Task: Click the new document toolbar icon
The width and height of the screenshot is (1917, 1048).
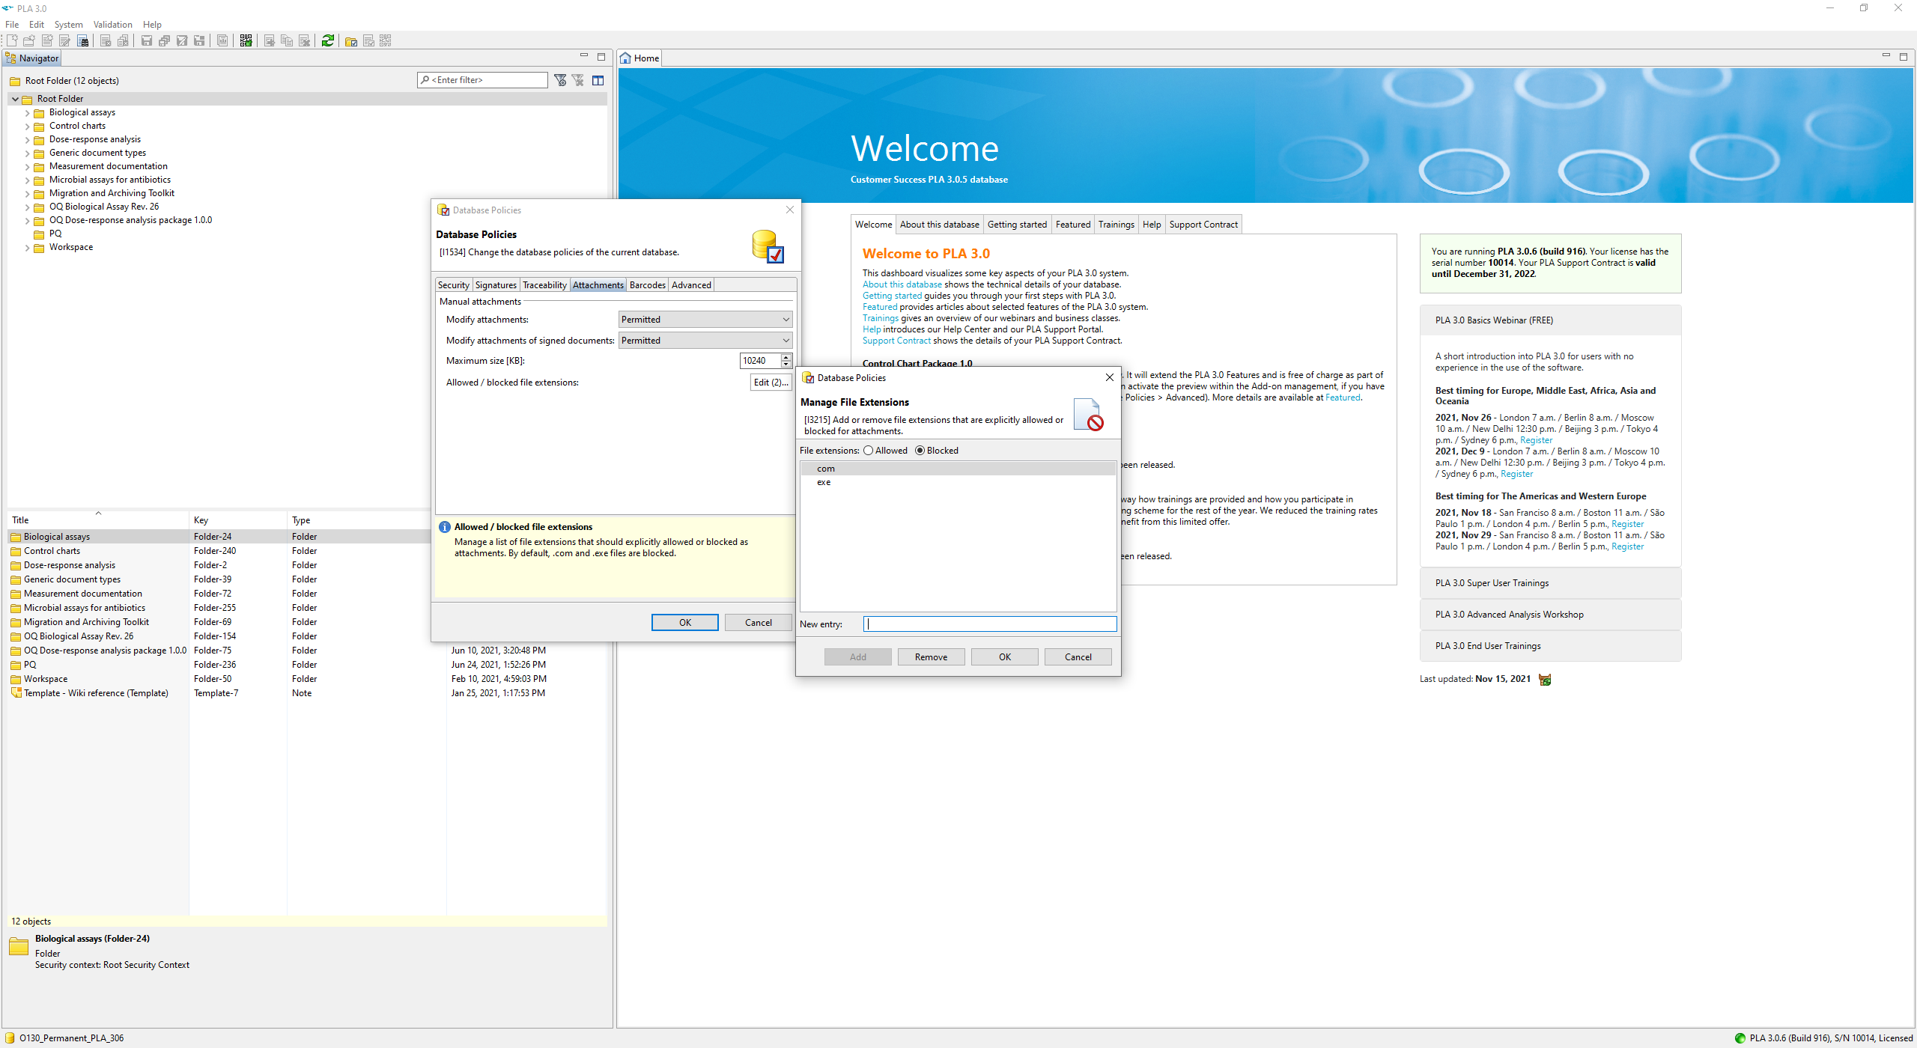Action: tap(12, 40)
